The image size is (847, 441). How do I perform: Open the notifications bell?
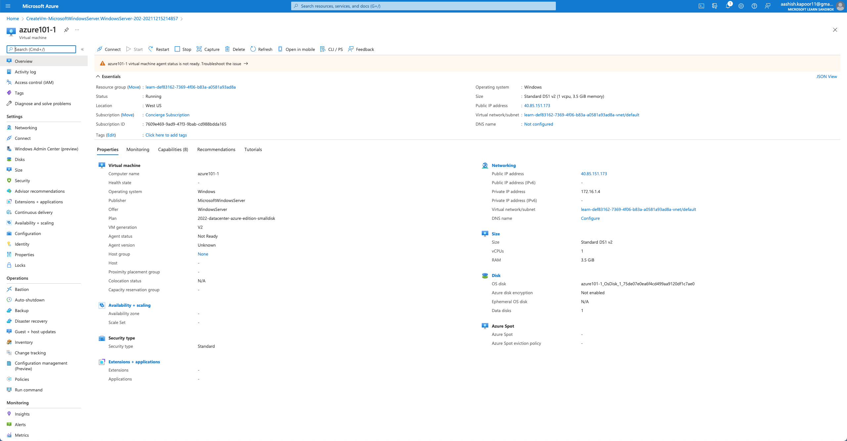728,6
